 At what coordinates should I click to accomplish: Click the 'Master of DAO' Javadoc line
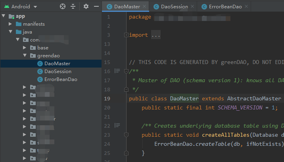[x=208, y=81]
